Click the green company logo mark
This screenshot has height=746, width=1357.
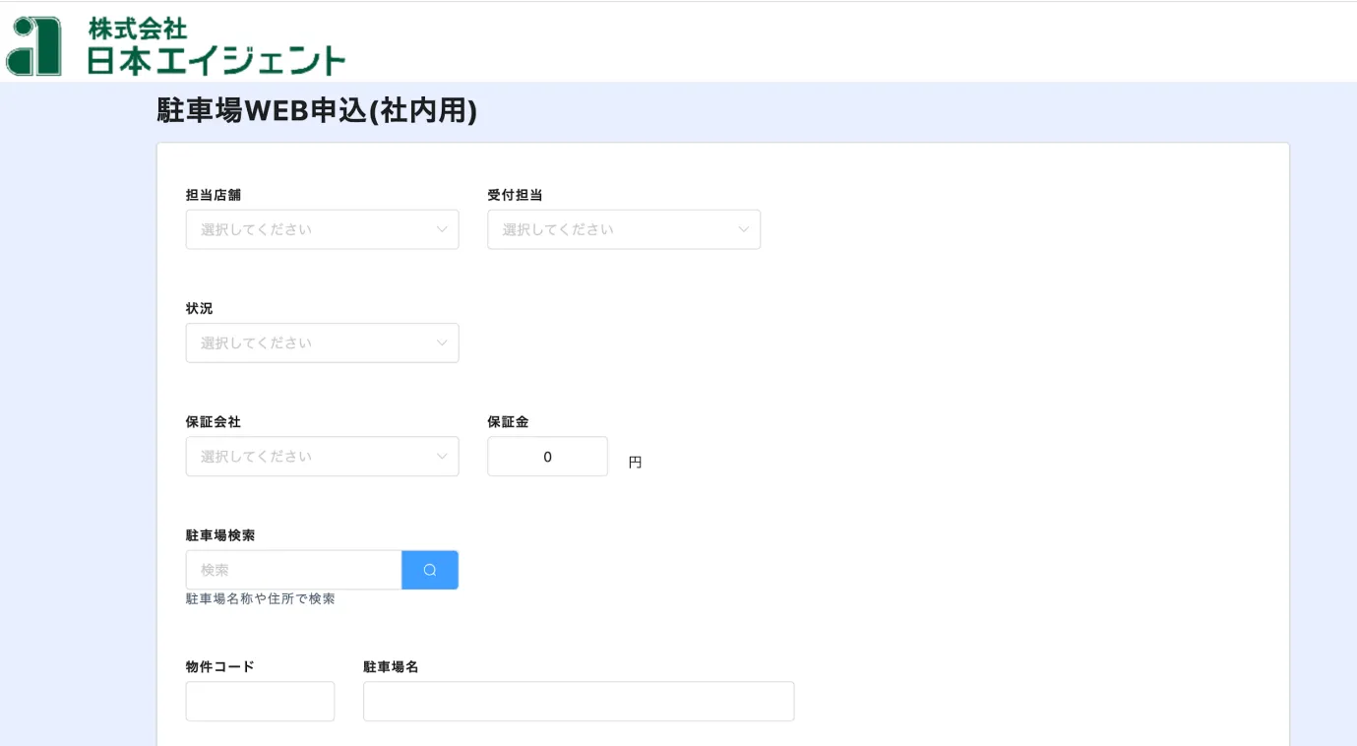(x=33, y=46)
